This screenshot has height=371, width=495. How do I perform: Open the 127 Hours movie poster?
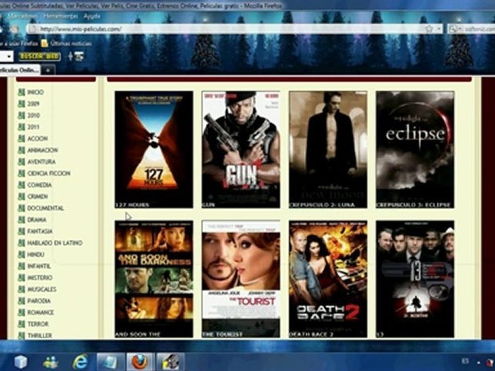coord(154,149)
